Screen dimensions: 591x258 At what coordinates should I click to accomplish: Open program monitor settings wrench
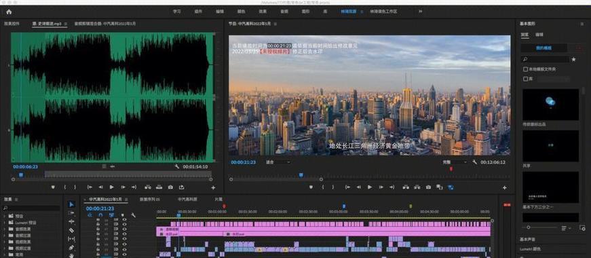(x=474, y=162)
